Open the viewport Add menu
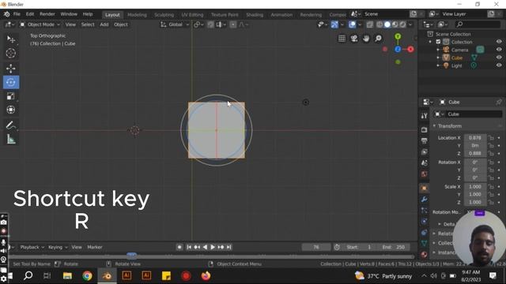Viewport: 506px width, 284px height. coord(104,24)
